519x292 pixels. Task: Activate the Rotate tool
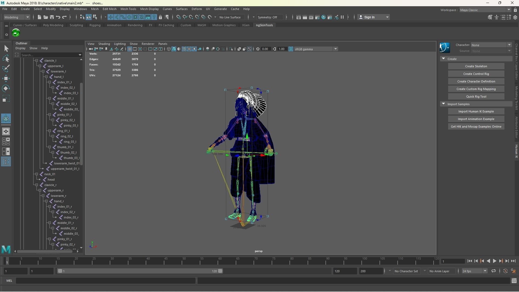[x=6, y=88]
